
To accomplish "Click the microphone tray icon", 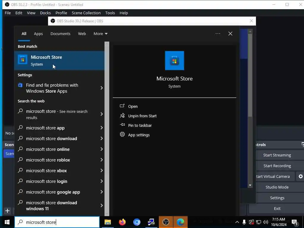I will [x=244, y=222].
